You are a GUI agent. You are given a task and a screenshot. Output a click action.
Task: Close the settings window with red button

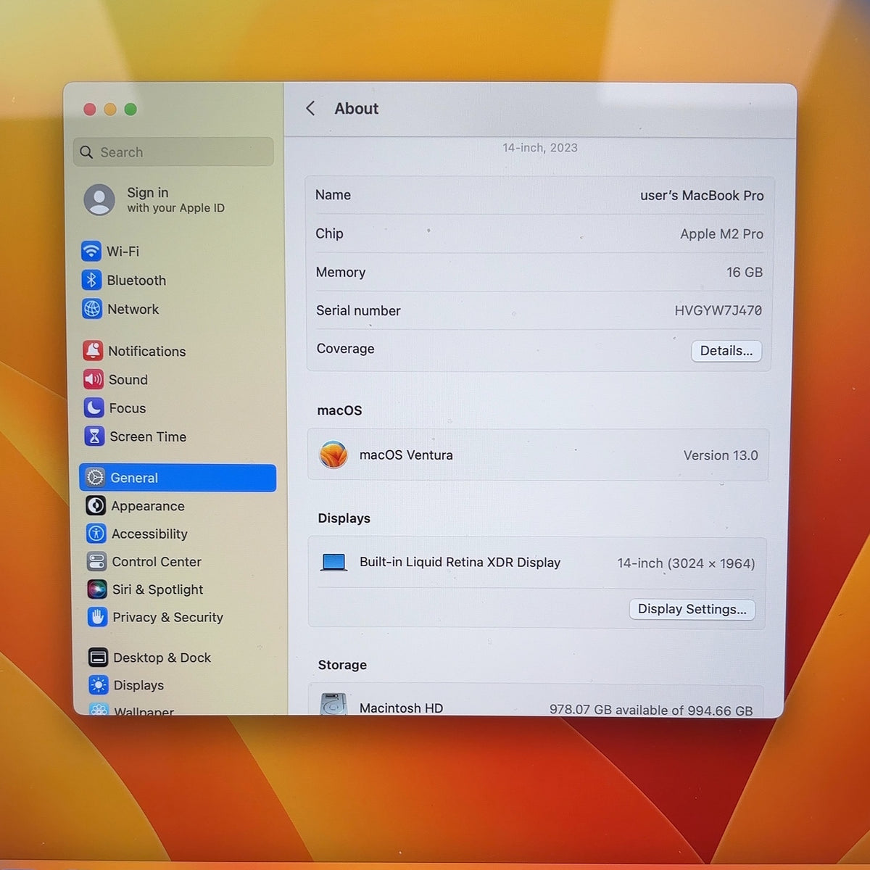(90, 109)
